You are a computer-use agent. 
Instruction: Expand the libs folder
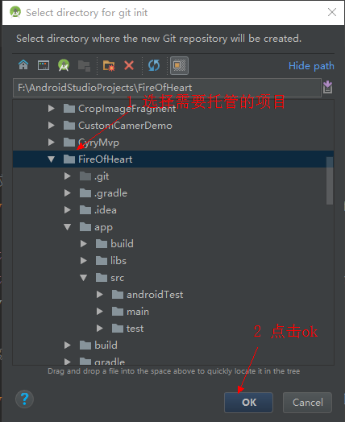tap(84, 260)
